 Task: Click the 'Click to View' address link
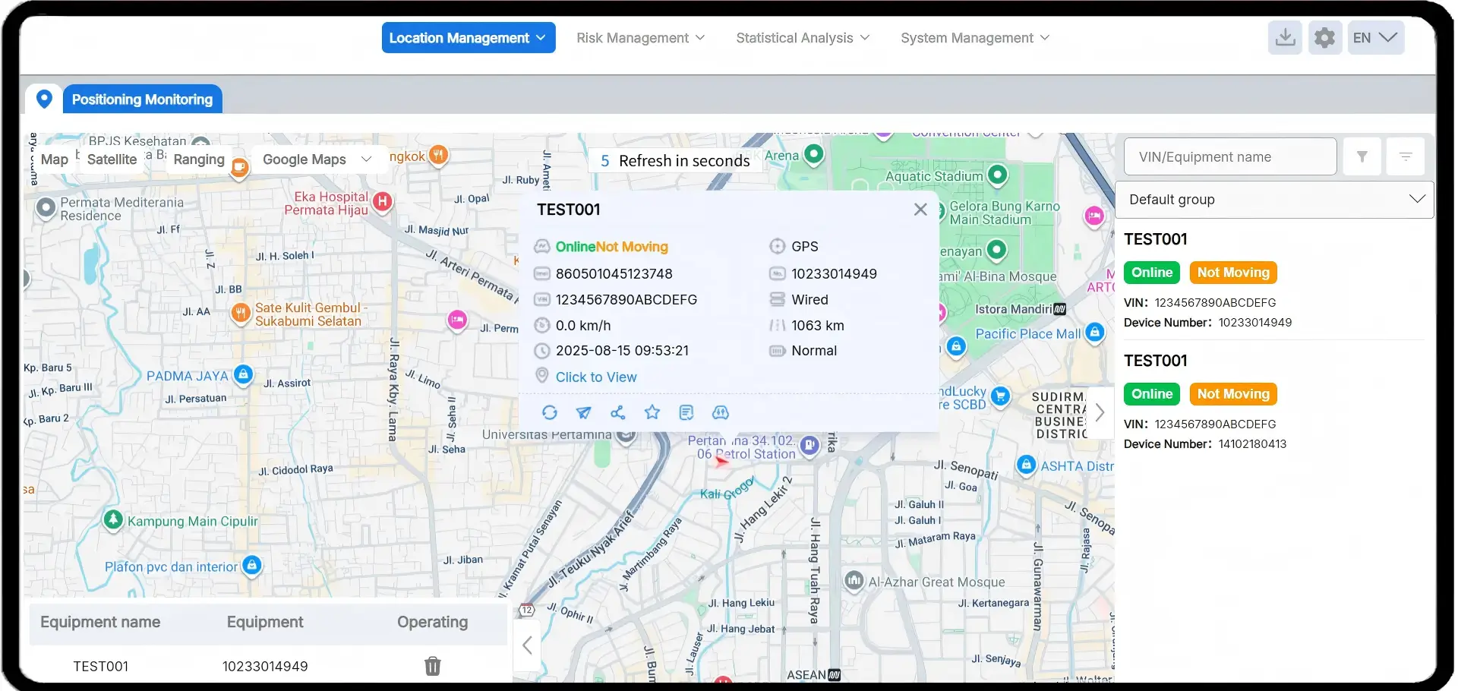596,377
